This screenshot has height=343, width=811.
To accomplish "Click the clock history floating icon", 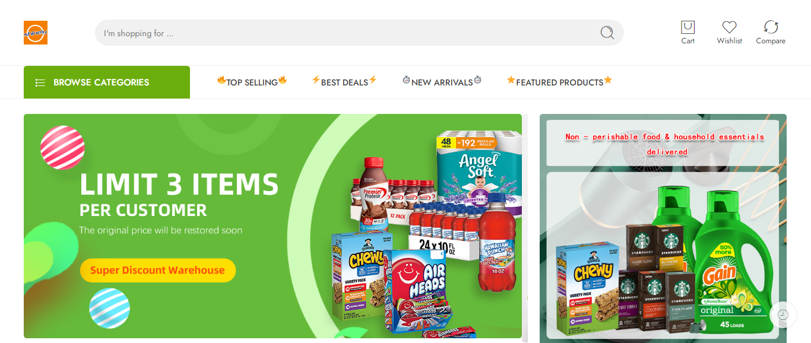I will click(783, 315).
